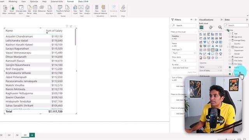
Task: Click the Country is IND filter card
Action: coord(184,37)
